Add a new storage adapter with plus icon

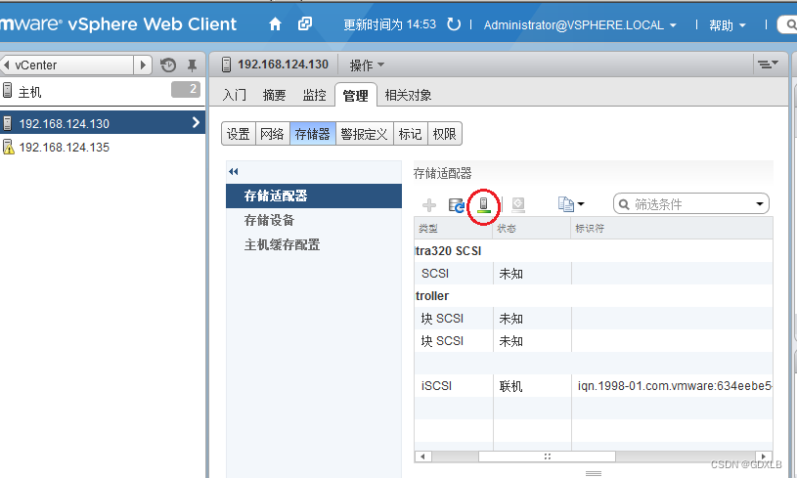tap(429, 204)
